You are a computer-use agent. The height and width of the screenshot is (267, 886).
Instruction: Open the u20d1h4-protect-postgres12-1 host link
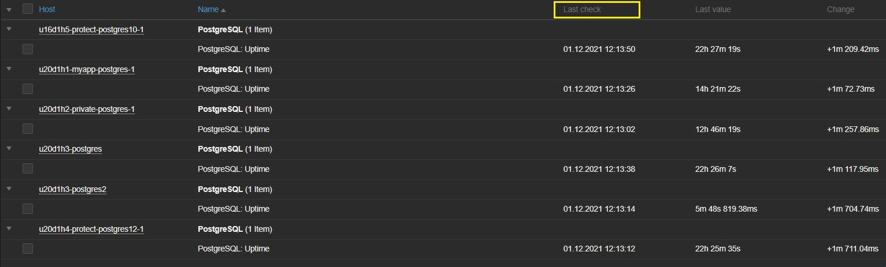point(91,229)
